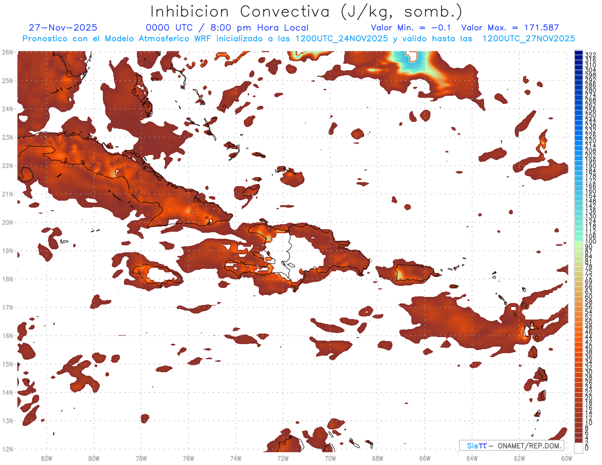Click the longitude label '72W'
Screen dimensions: 602x465
click(x=283, y=457)
